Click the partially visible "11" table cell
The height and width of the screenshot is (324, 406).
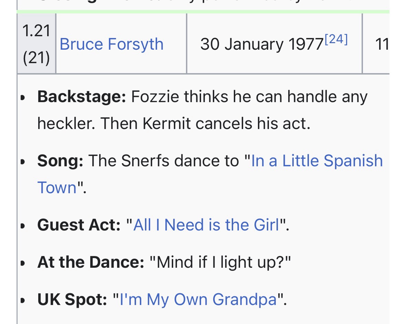[x=382, y=44]
